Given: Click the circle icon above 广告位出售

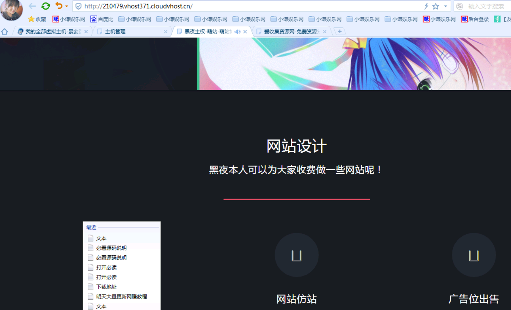Looking at the screenshot, I should tap(474, 255).
